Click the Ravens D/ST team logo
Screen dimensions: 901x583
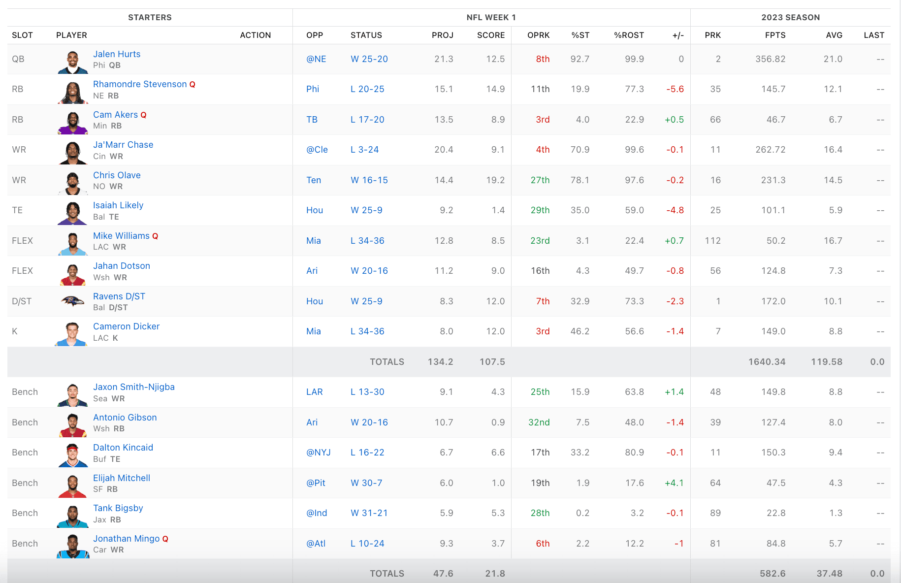(x=73, y=301)
